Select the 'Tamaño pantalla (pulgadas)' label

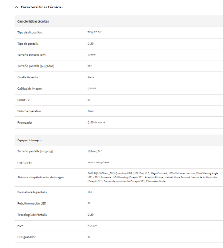click(x=36, y=66)
